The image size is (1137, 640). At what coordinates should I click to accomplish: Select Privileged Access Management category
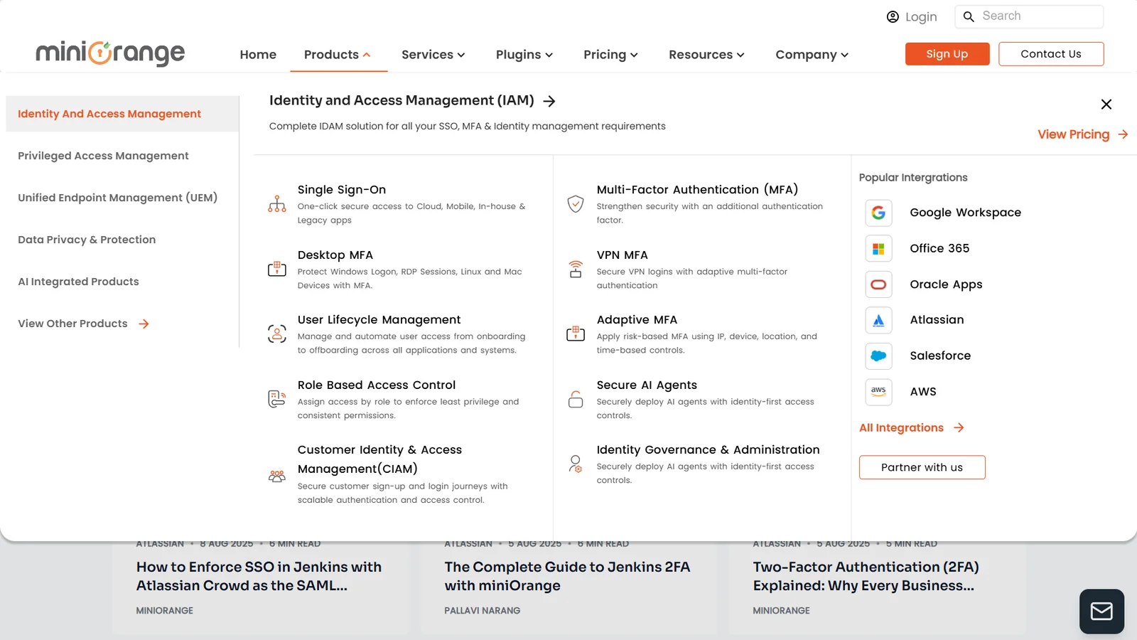103,156
